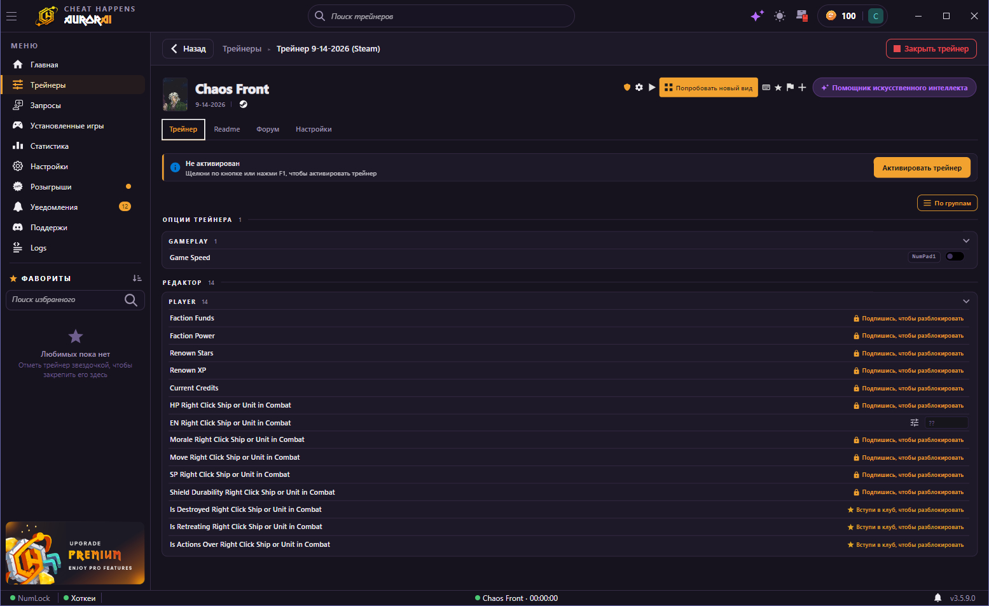Open the По группам grouping selector

(x=947, y=203)
